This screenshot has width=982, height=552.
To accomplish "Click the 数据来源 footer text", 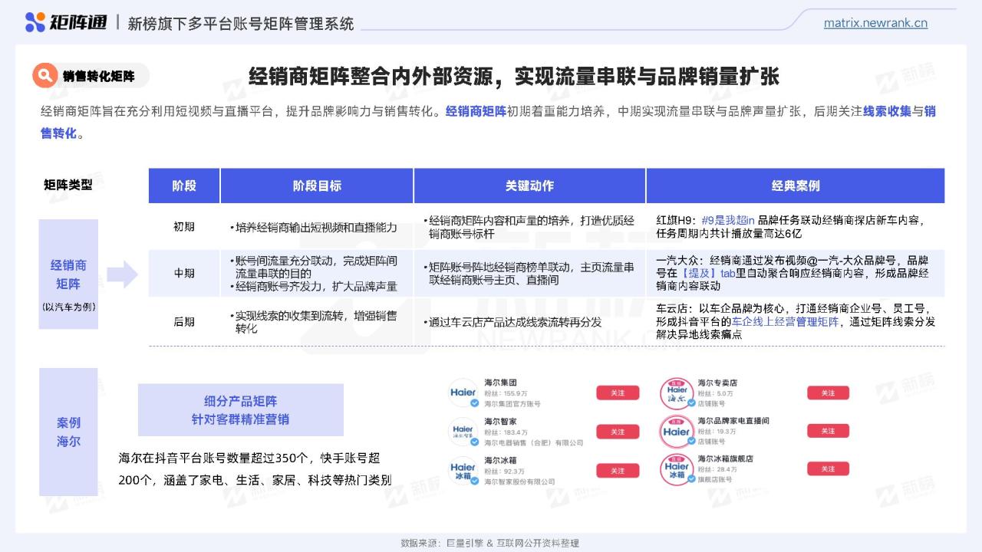I will pyautogui.click(x=489, y=543).
